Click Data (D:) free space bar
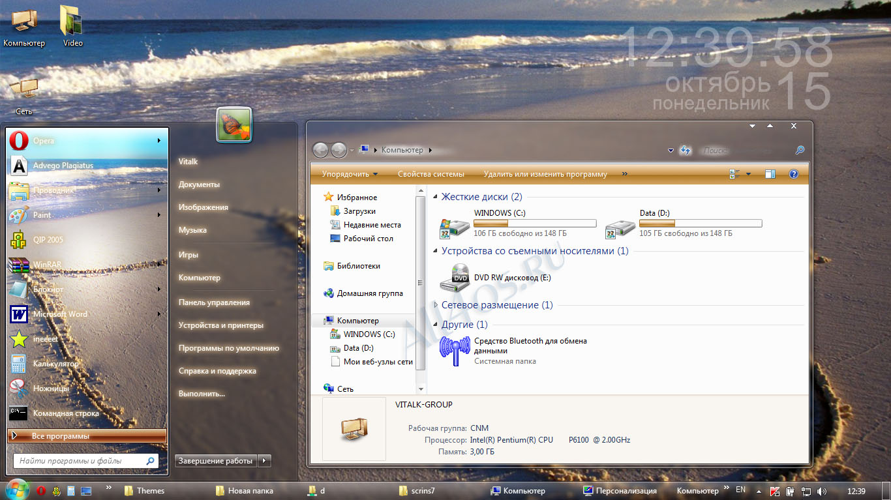This screenshot has width=891, height=500. pos(701,223)
